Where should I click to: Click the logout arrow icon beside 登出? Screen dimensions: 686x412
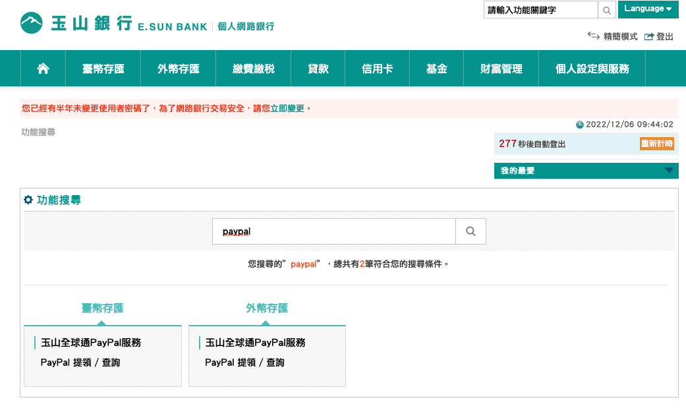coord(649,37)
